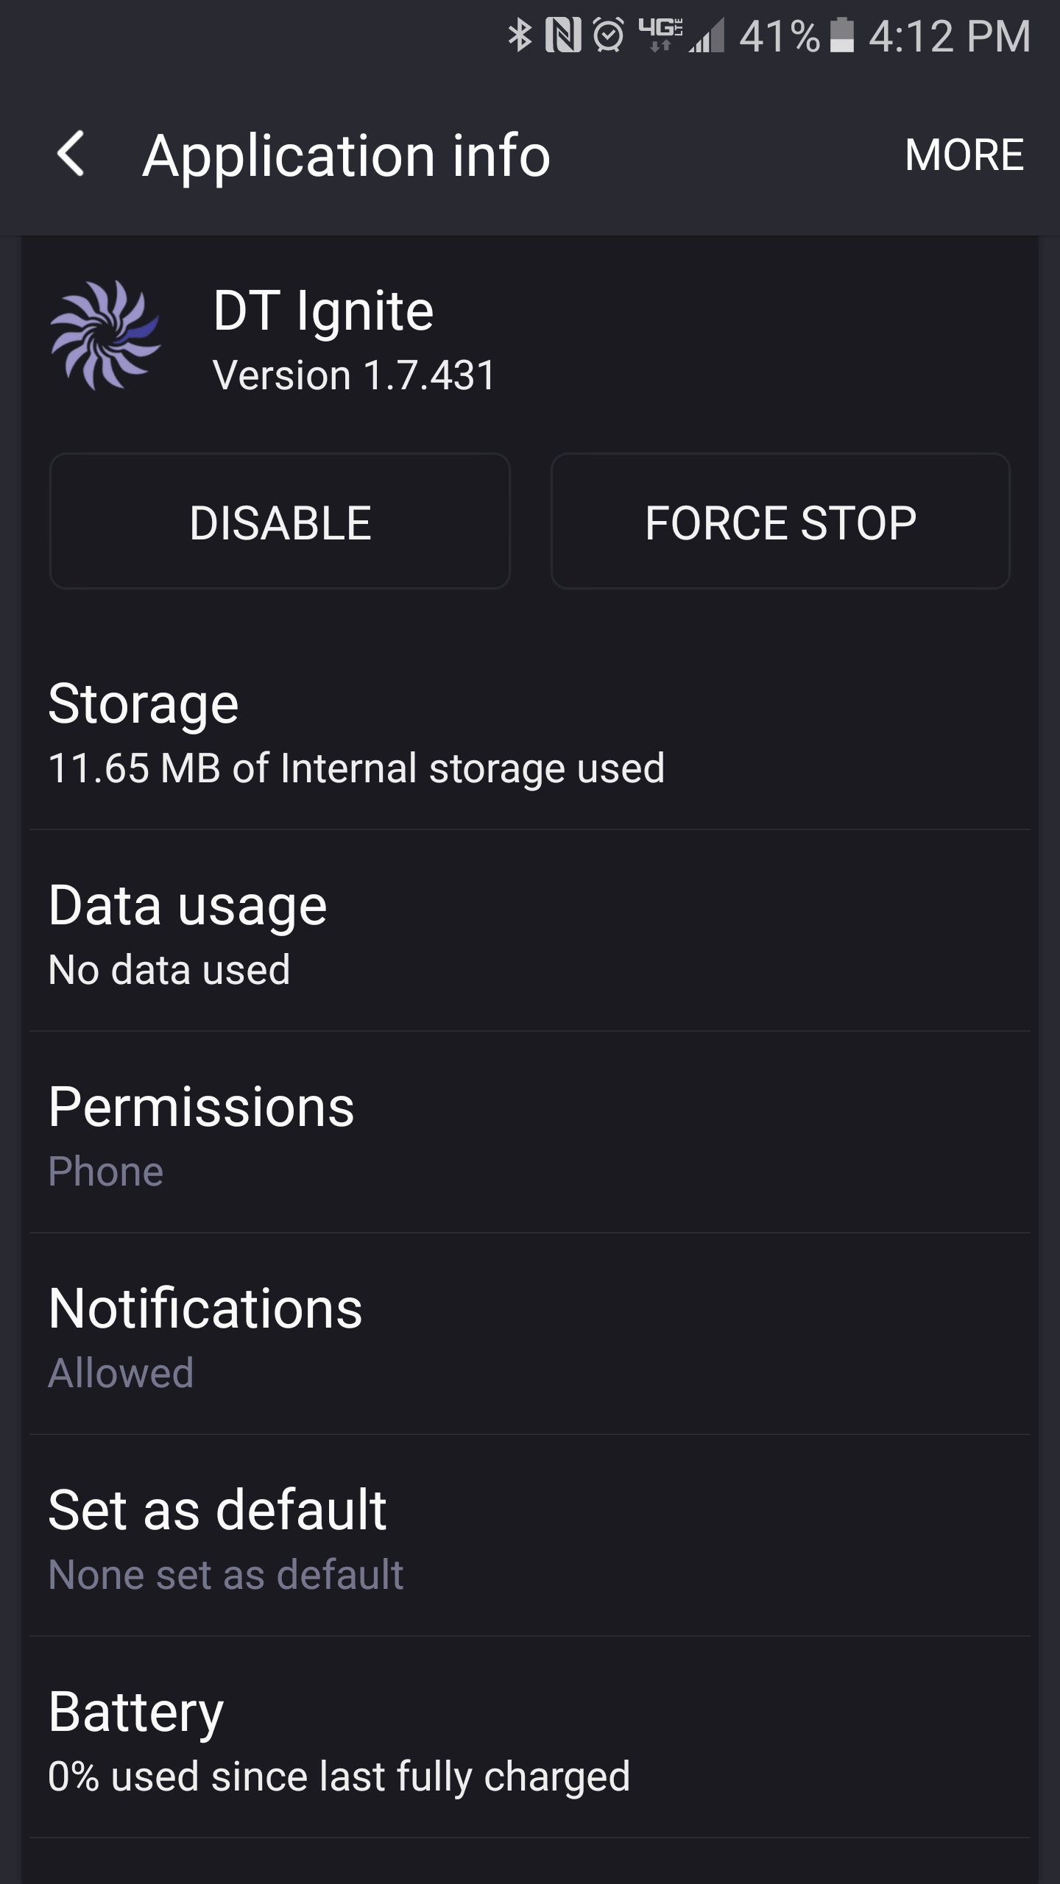Tap the Version 1.7.431 text
Image resolution: width=1060 pixels, height=1884 pixels.
(x=354, y=375)
